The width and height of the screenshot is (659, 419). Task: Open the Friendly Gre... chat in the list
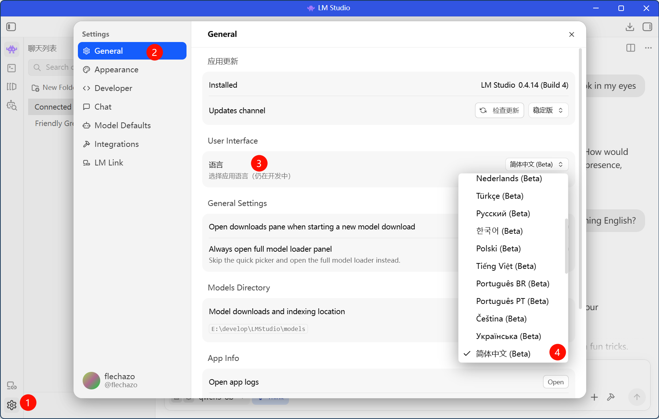[x=51, y=123]
